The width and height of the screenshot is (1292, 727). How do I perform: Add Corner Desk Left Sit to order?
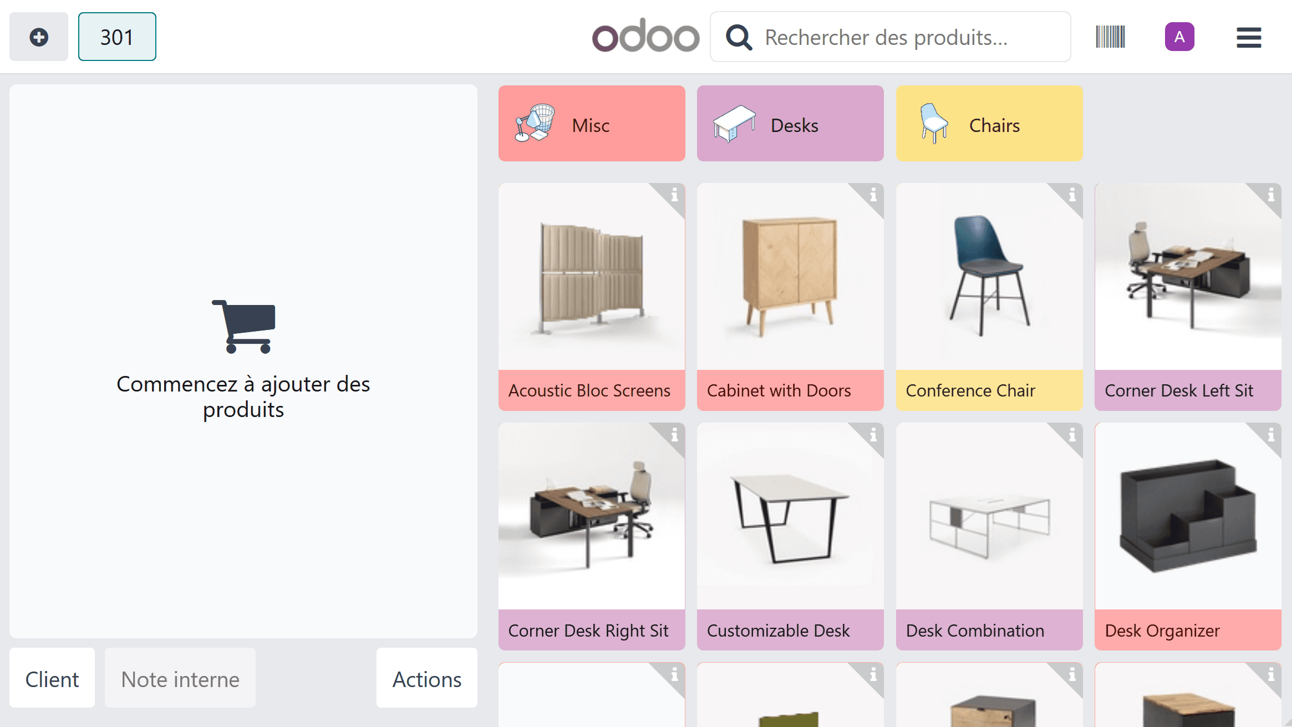pos(1188,297)
